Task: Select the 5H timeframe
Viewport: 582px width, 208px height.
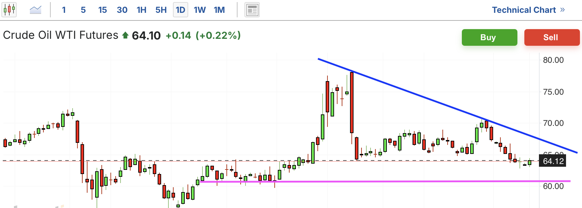Action: coord(161,10)
